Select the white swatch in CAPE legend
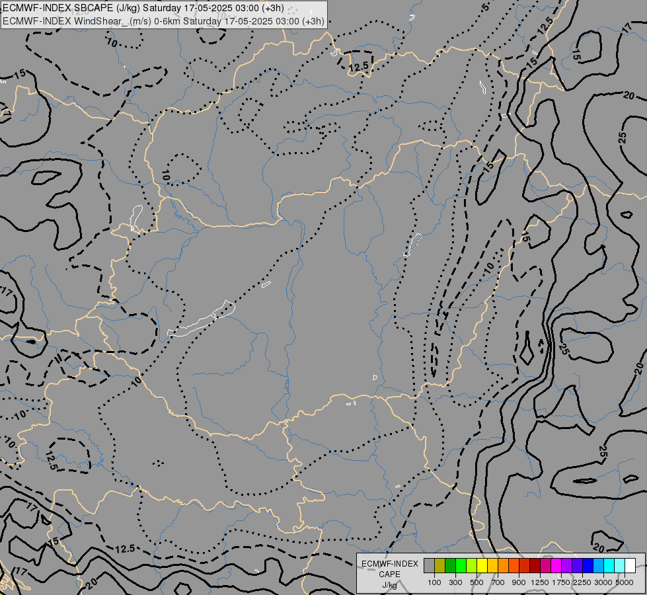Screen dimensions: 647x595 pos(630,566)
